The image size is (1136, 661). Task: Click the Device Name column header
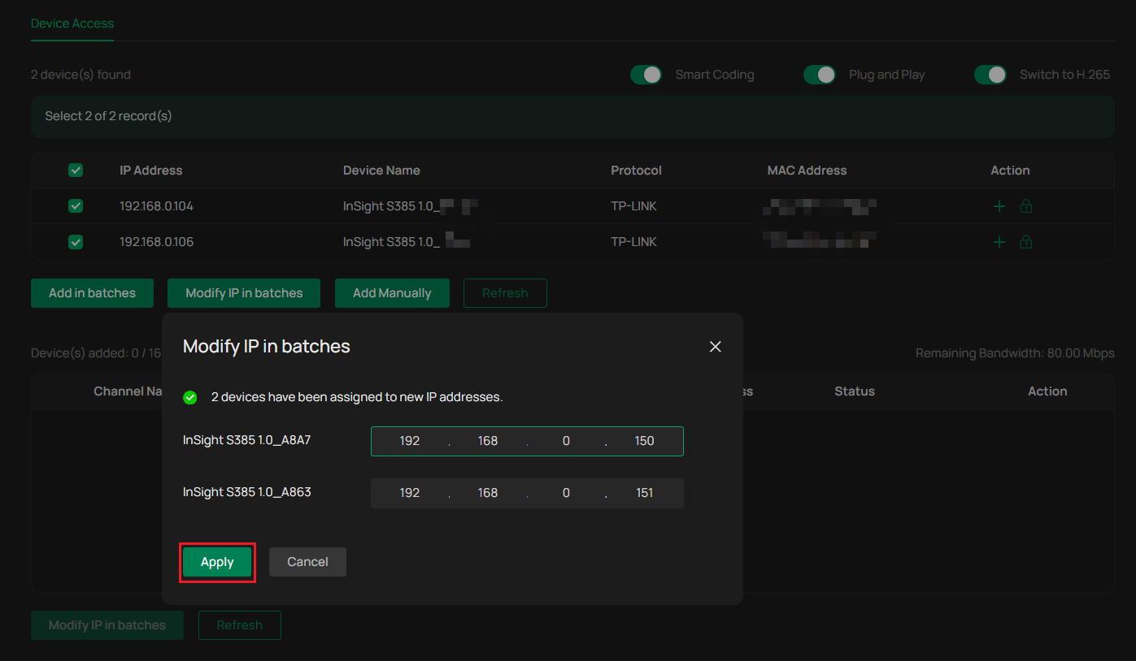[x=381, y=171]
